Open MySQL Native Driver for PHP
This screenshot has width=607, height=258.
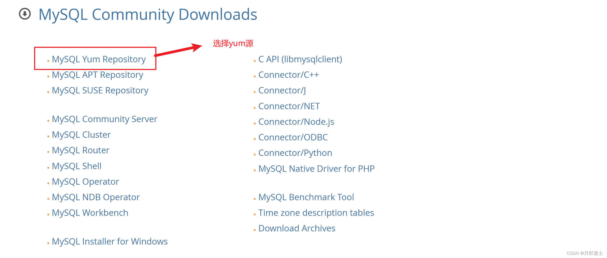(x=317, y=169)
